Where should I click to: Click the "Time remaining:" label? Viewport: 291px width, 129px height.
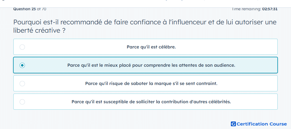click(x=246, y=9)
